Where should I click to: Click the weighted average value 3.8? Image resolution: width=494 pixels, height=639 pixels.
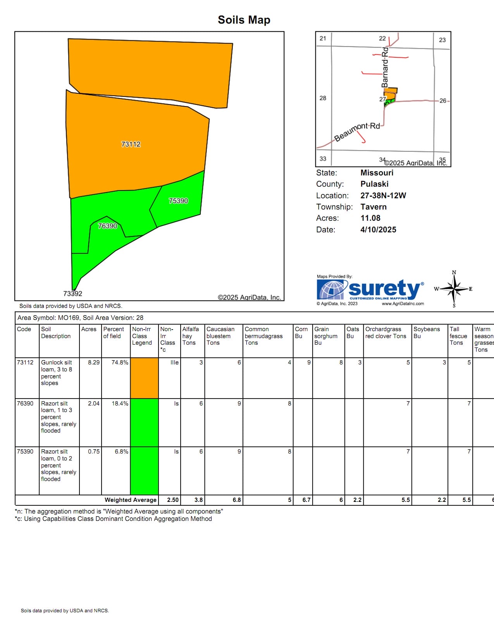[x=199, y=500]
